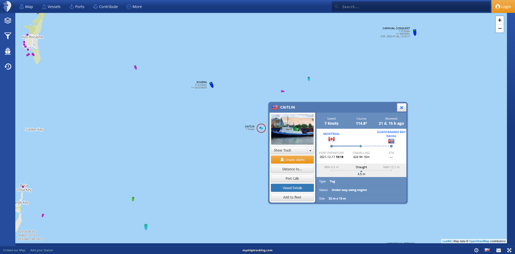Click Add to fleet button
515x254 pixels.
click(292, 197)
